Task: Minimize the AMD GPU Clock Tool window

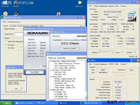Action: pos(77,18)
